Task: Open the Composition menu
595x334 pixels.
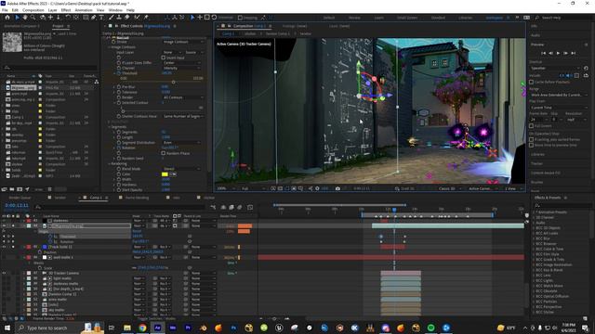Action: tap(33, 10)
